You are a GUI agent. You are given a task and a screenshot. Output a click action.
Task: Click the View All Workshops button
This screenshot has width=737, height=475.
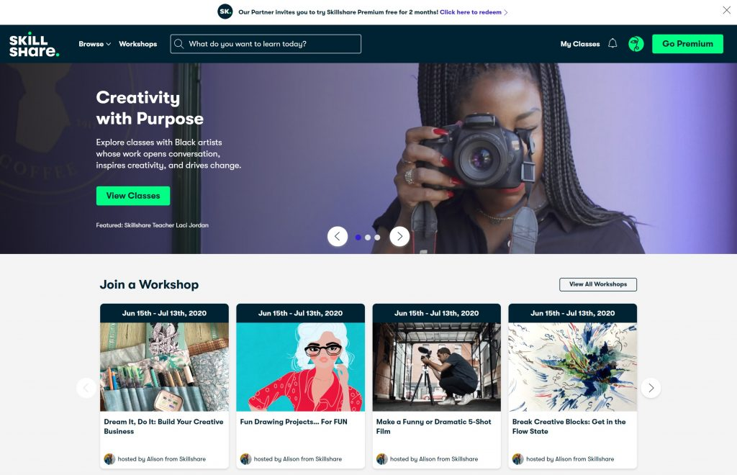pos(597,284)
